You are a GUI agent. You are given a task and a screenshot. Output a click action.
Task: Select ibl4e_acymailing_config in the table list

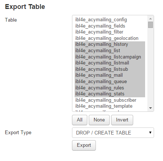click(x=110, y=20)
